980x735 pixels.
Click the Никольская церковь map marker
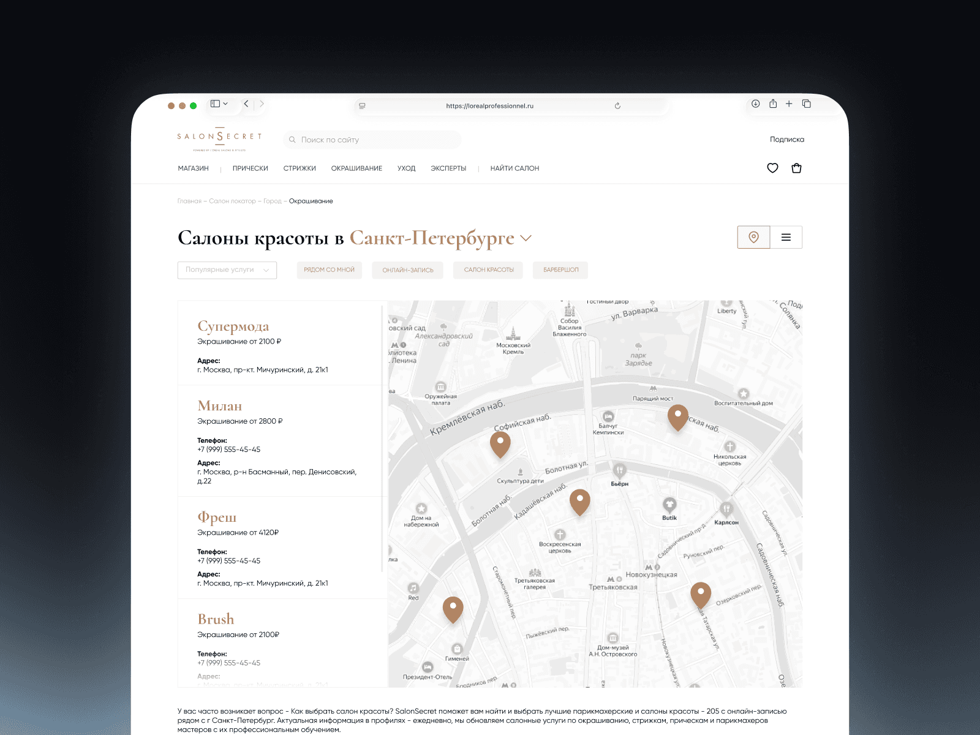click(x=729, y=447)
